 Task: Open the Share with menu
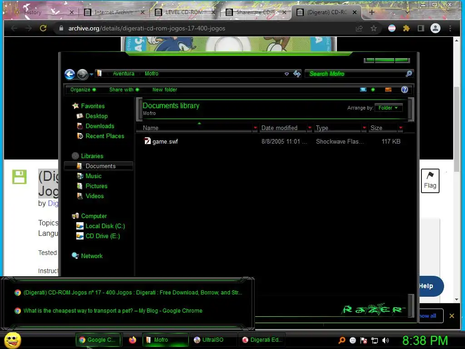pos(124,90)
